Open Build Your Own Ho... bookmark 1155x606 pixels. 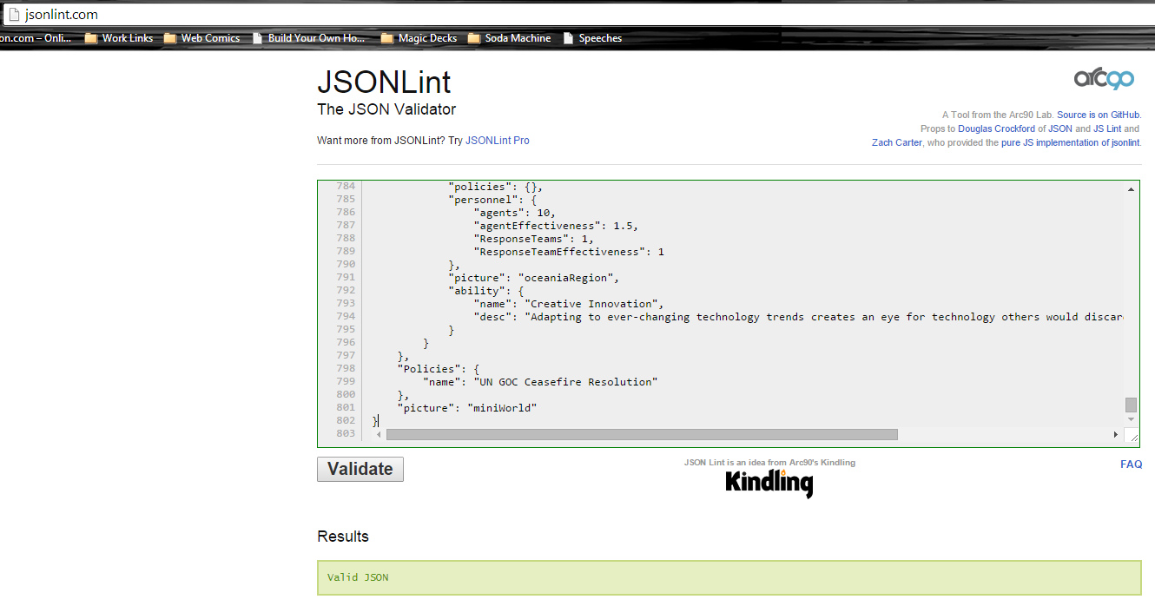tap(309, 38)
